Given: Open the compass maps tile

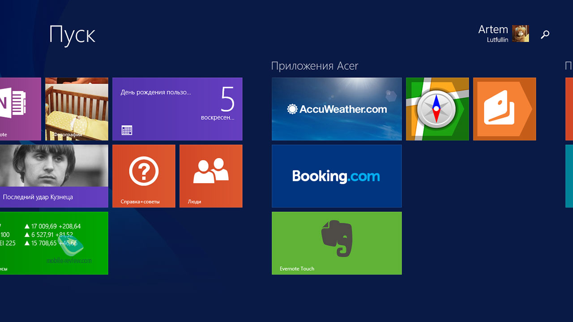Looking at the screenshot, I should (437, 109).
